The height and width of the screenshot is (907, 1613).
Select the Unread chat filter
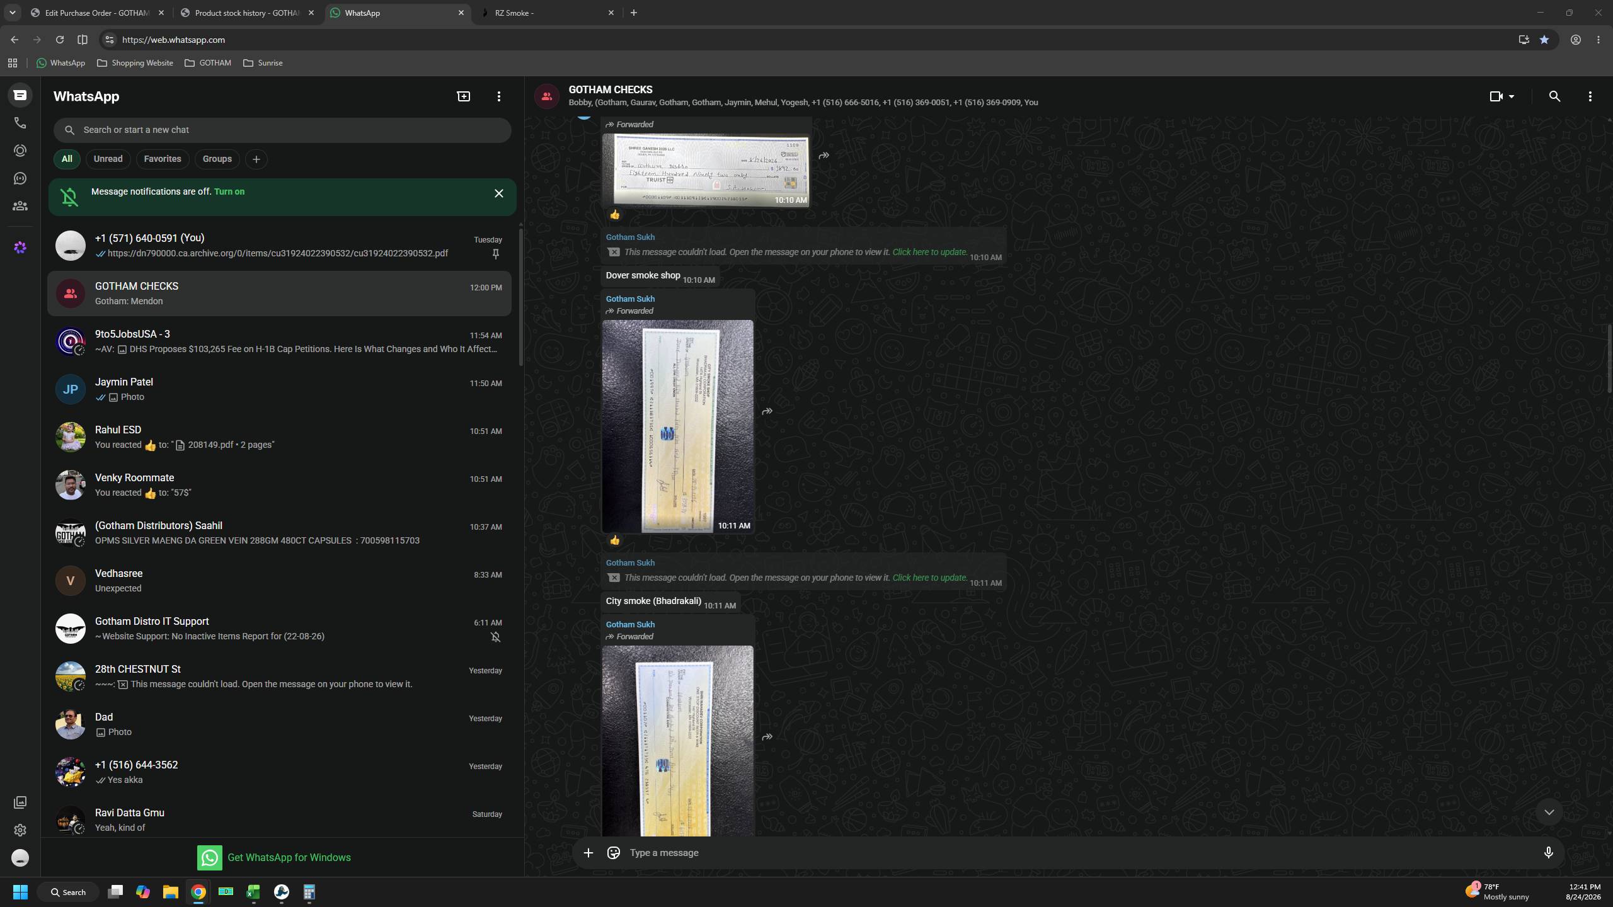108,159
